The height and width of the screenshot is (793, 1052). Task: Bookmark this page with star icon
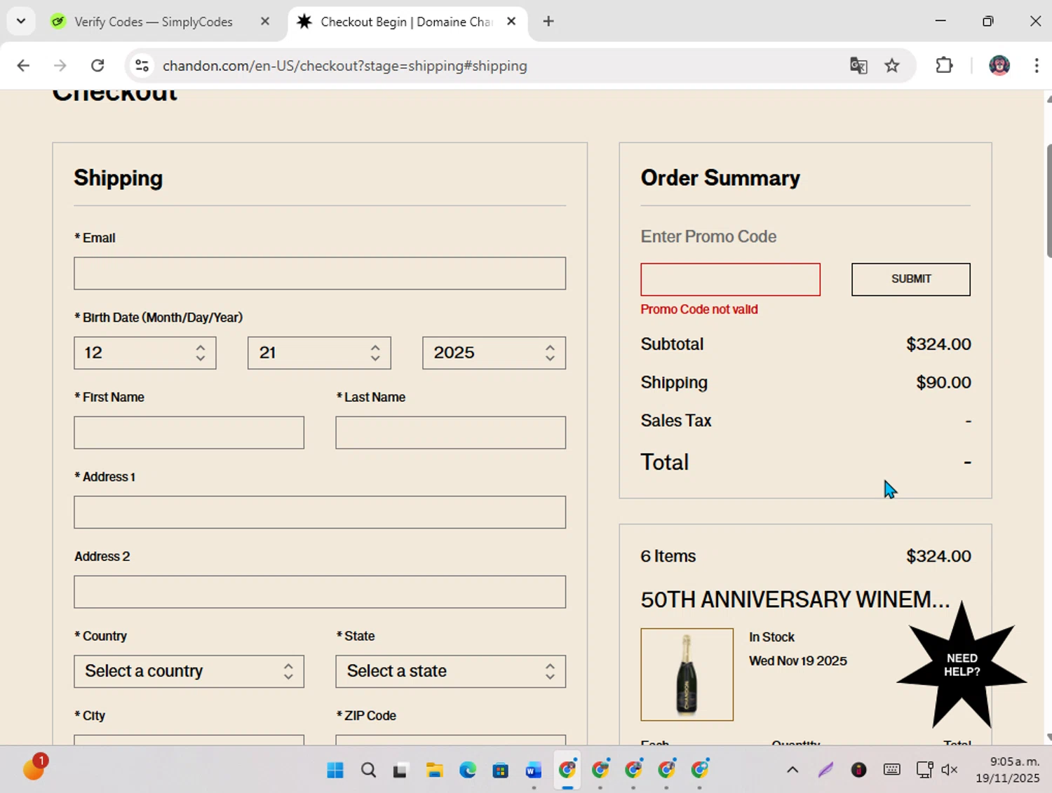[891, 65]
